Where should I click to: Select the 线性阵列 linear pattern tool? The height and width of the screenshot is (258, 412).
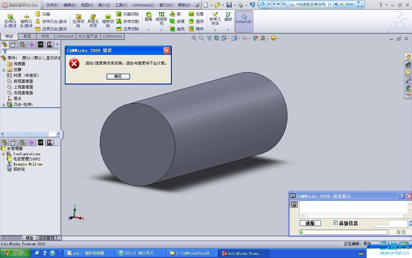(161, 19)
